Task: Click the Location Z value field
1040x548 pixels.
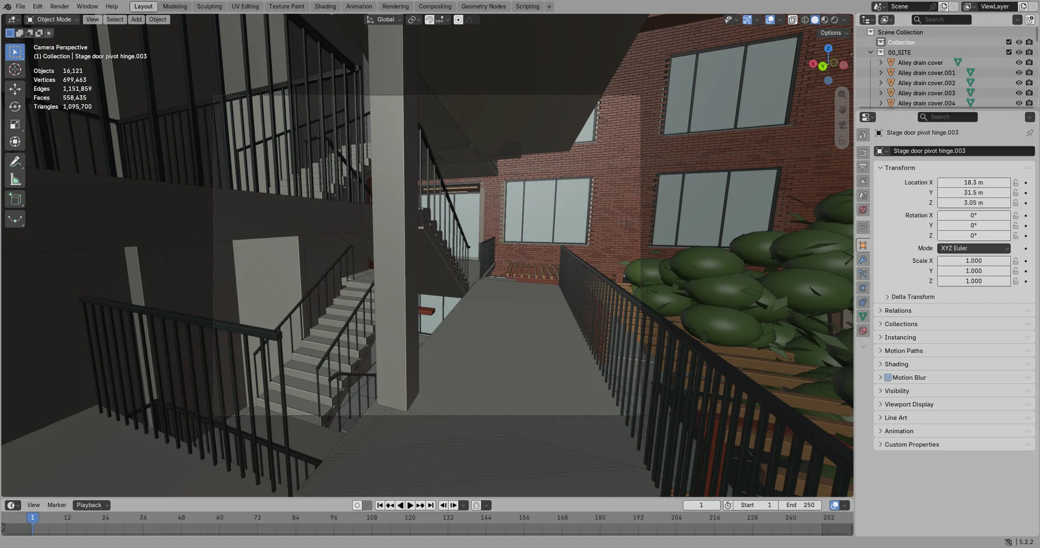Action: click(x=973, y=203)
